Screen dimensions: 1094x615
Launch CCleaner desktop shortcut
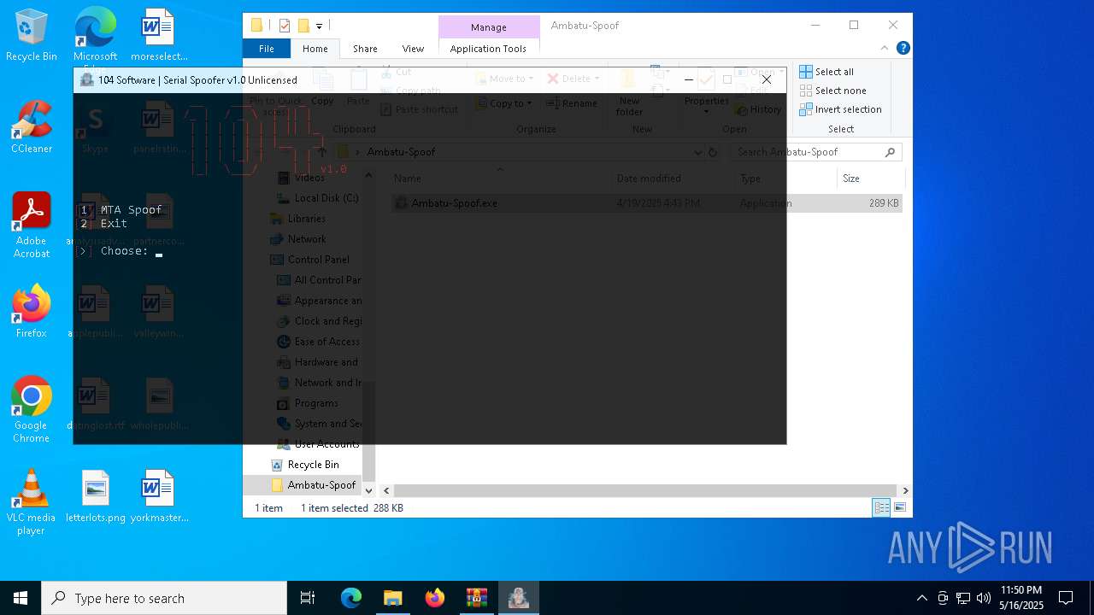click(32, 127)
